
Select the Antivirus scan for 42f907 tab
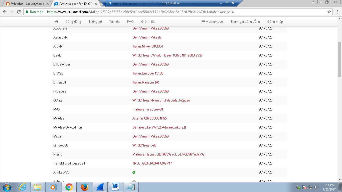(x=76, y=4)
